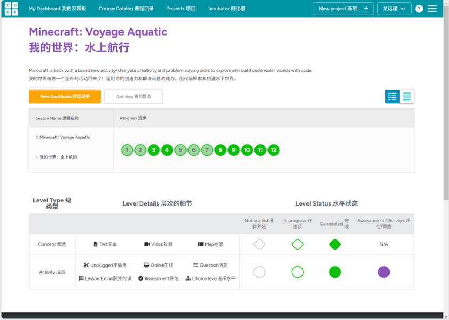Go to My Dashboard 我的仪表板

pyautogui.click(x=57, y=9)
